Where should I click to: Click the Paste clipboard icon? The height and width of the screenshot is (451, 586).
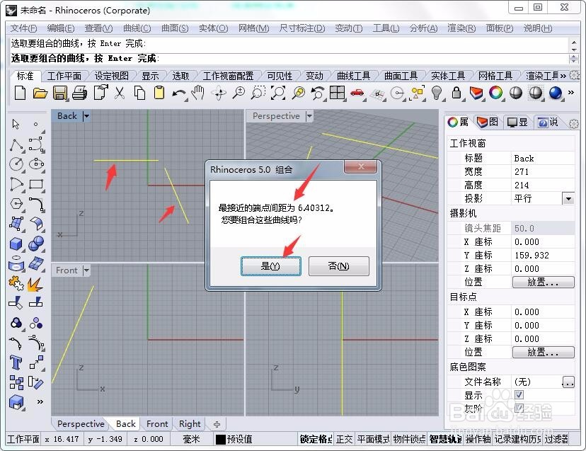pyautogui.click(x=159, y=93)
